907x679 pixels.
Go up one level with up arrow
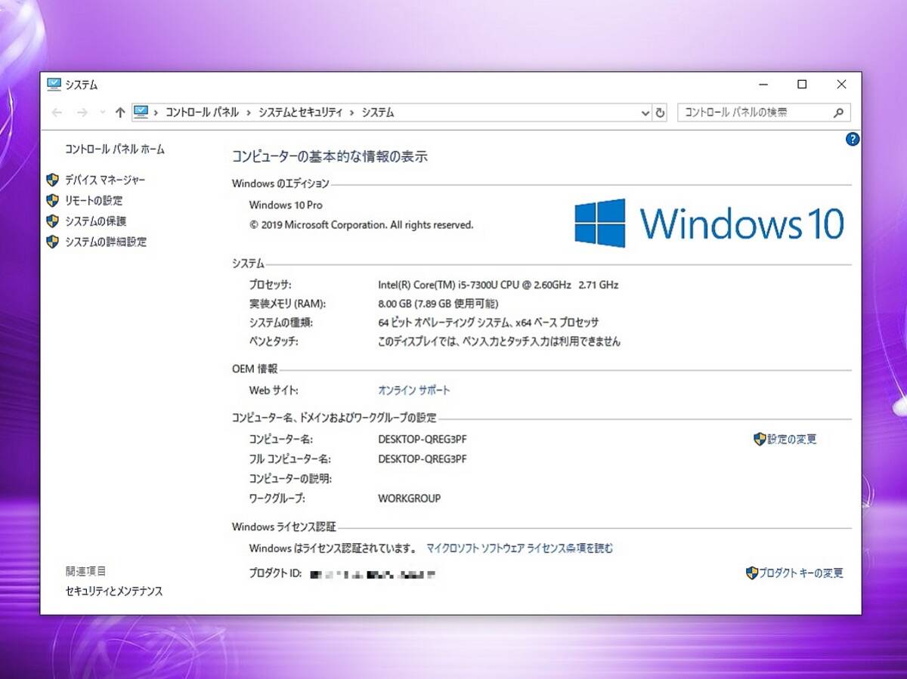pyautogui.click(x=119, y=113)
